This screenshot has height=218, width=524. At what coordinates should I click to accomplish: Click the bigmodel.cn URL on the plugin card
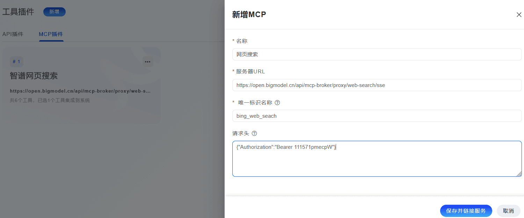point(80,91)
